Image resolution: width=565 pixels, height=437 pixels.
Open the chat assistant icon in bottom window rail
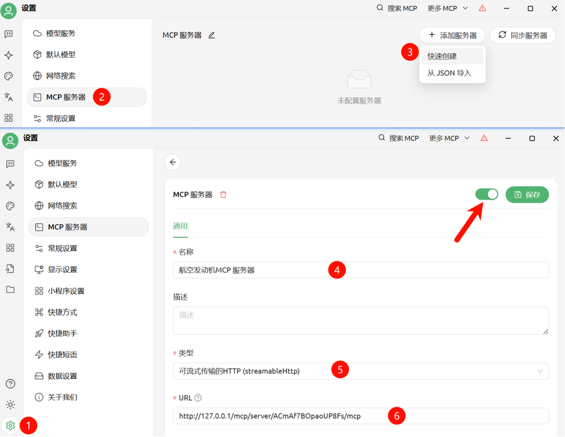[10, 164]
